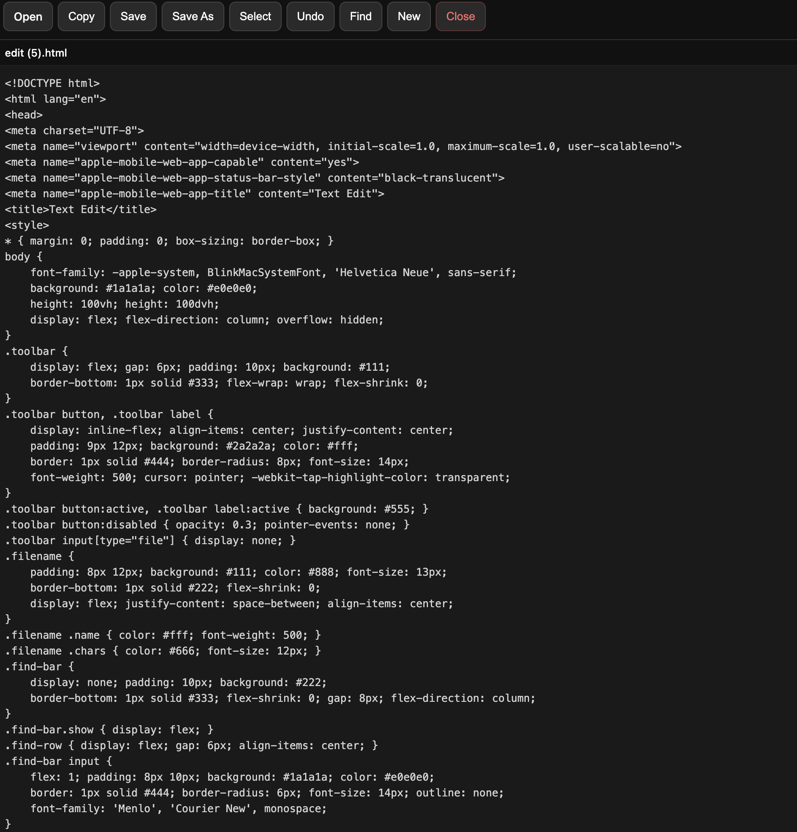The height and width of the screenshot is (832, 797).
Task: Click on the title Text Edit line
Action: pos(81,209)
